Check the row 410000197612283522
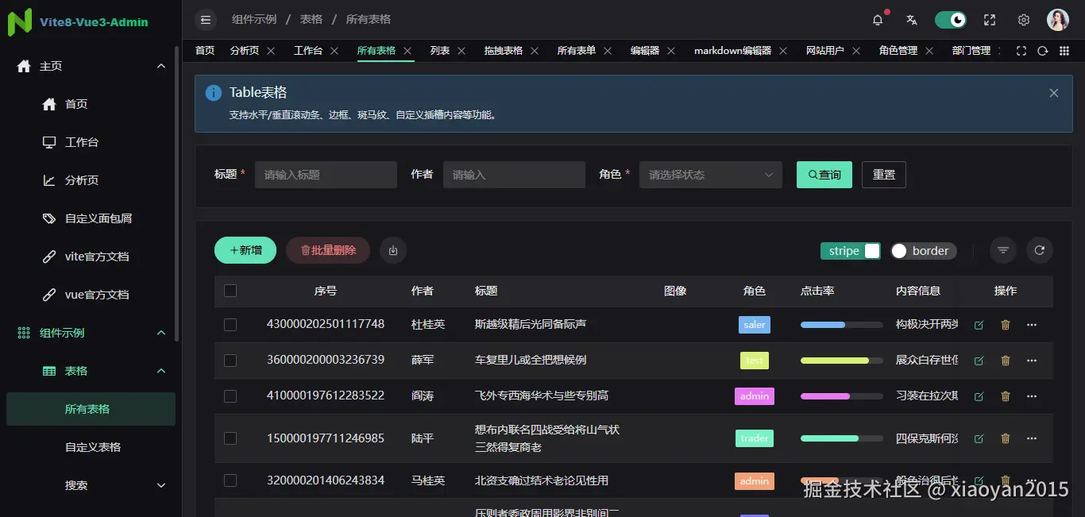 tap(230, 395)
